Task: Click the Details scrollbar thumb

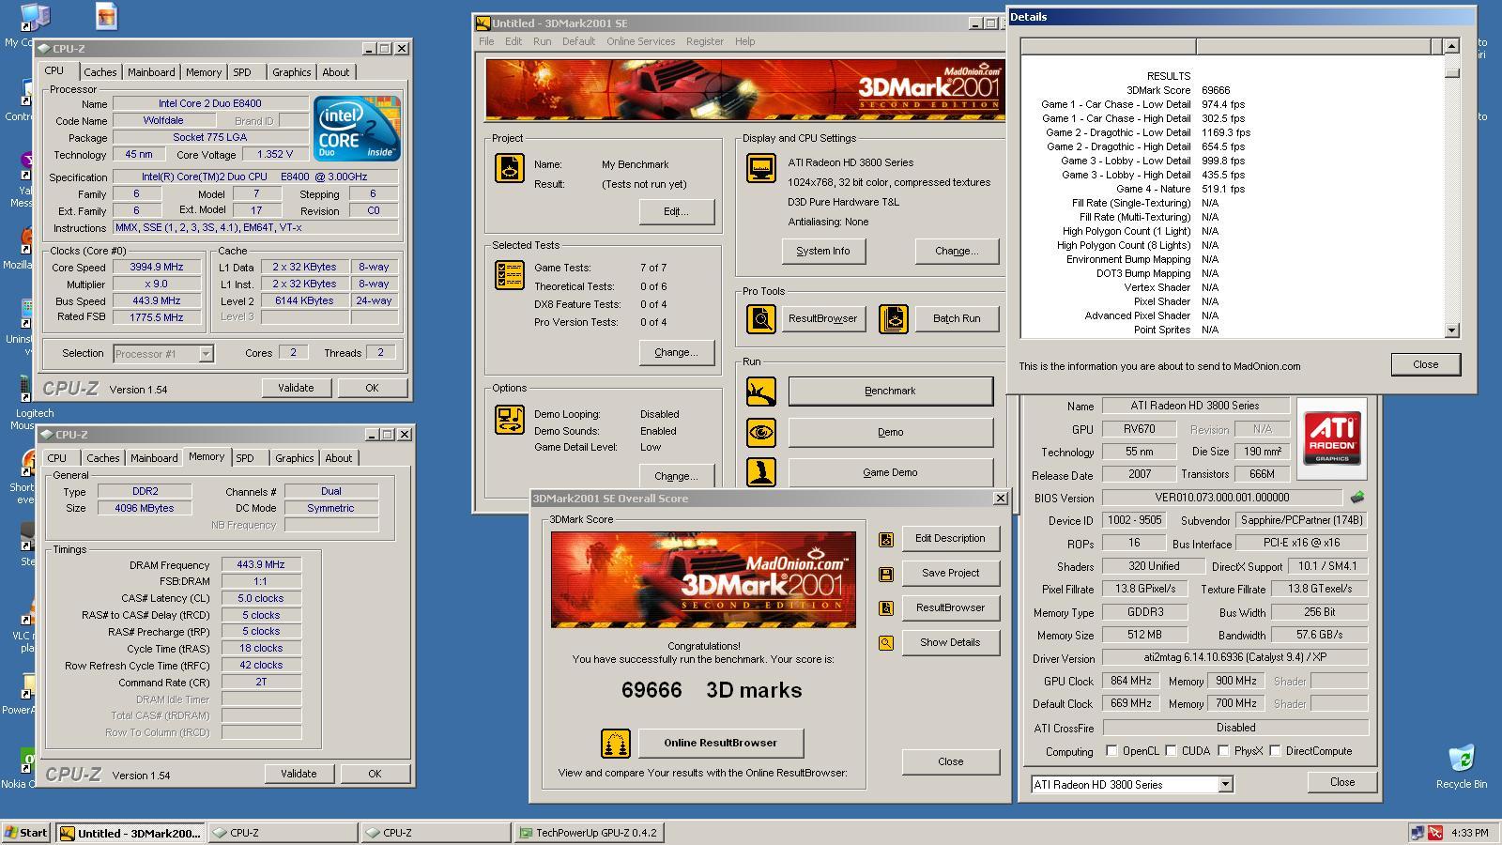Action: click(x=1452, y=71)
